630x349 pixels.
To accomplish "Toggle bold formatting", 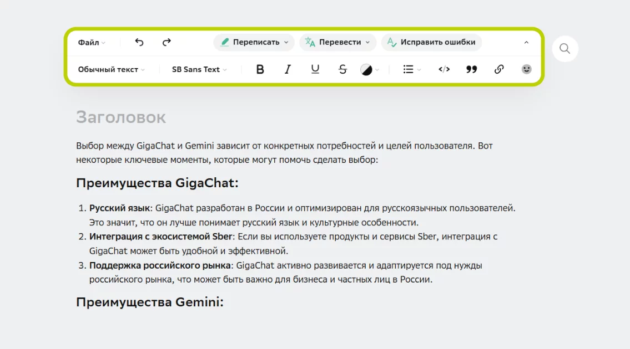I will [260, 69].
